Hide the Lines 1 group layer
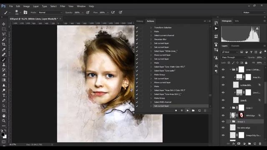The width and height of the screenshot is (267, 150). [223, 70]
